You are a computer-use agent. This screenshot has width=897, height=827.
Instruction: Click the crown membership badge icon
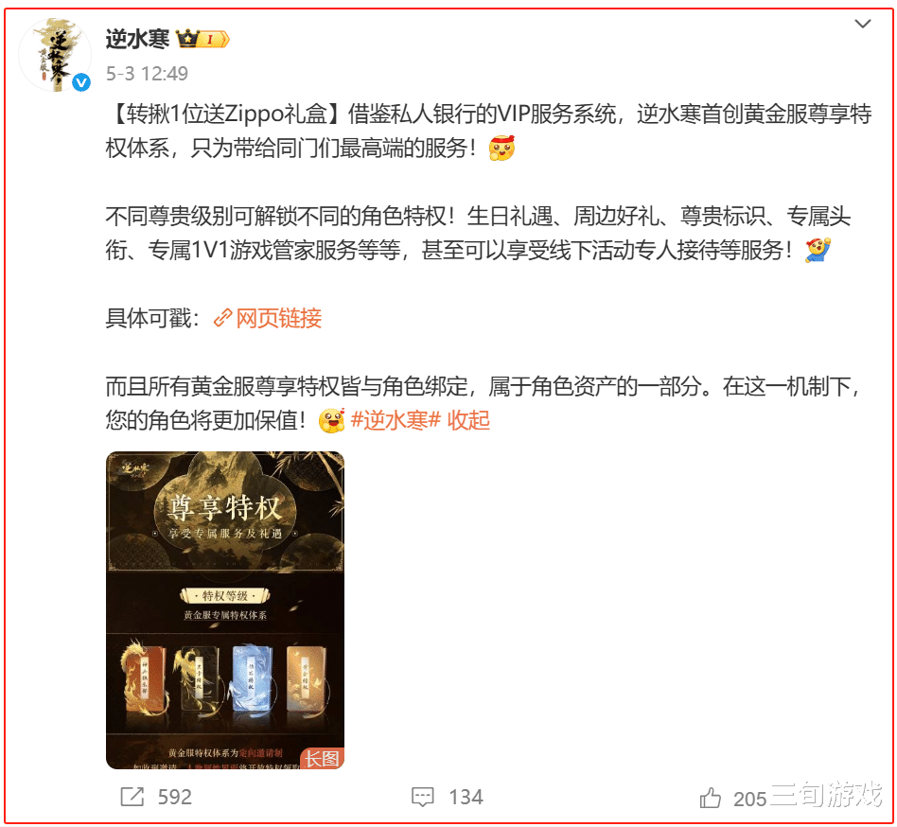tap(203, 39)
